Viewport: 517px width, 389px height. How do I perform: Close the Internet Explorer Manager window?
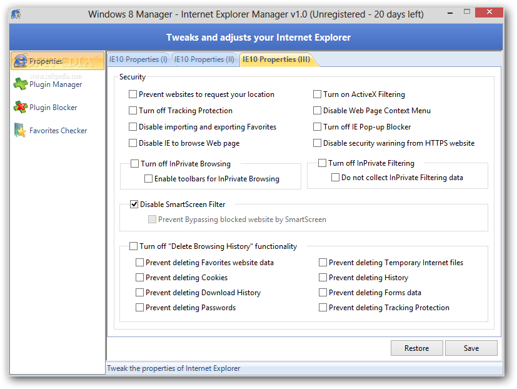click(x=489, y=13)
